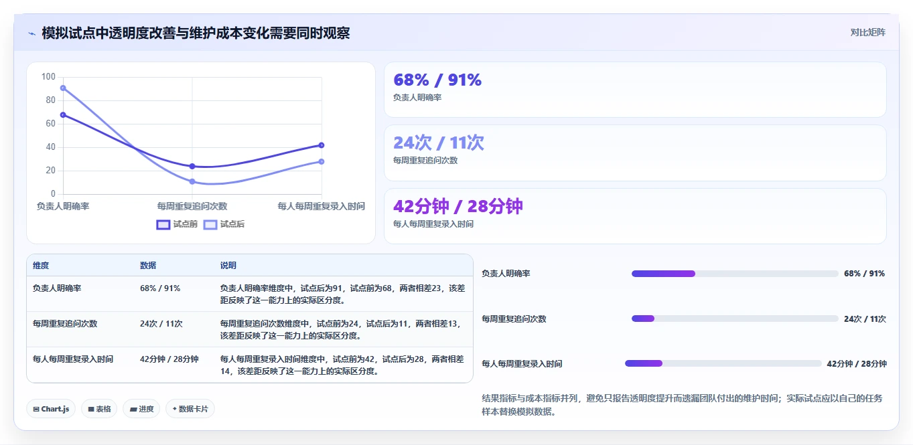The image size is (913, 445).
Task: Click the 每人每周重复录入时间 progress bar
Action: (x=723, y=363)
